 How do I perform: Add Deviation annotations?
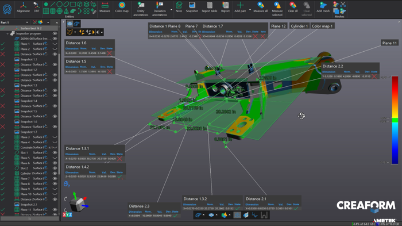point(160,9)
